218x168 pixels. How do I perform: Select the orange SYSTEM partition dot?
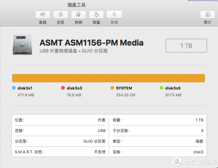[x=112, y=88]
